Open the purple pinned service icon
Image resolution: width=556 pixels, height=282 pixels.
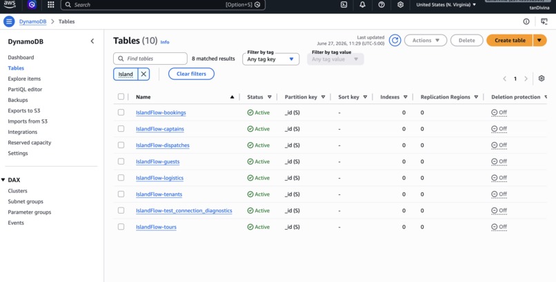[32, 5]
